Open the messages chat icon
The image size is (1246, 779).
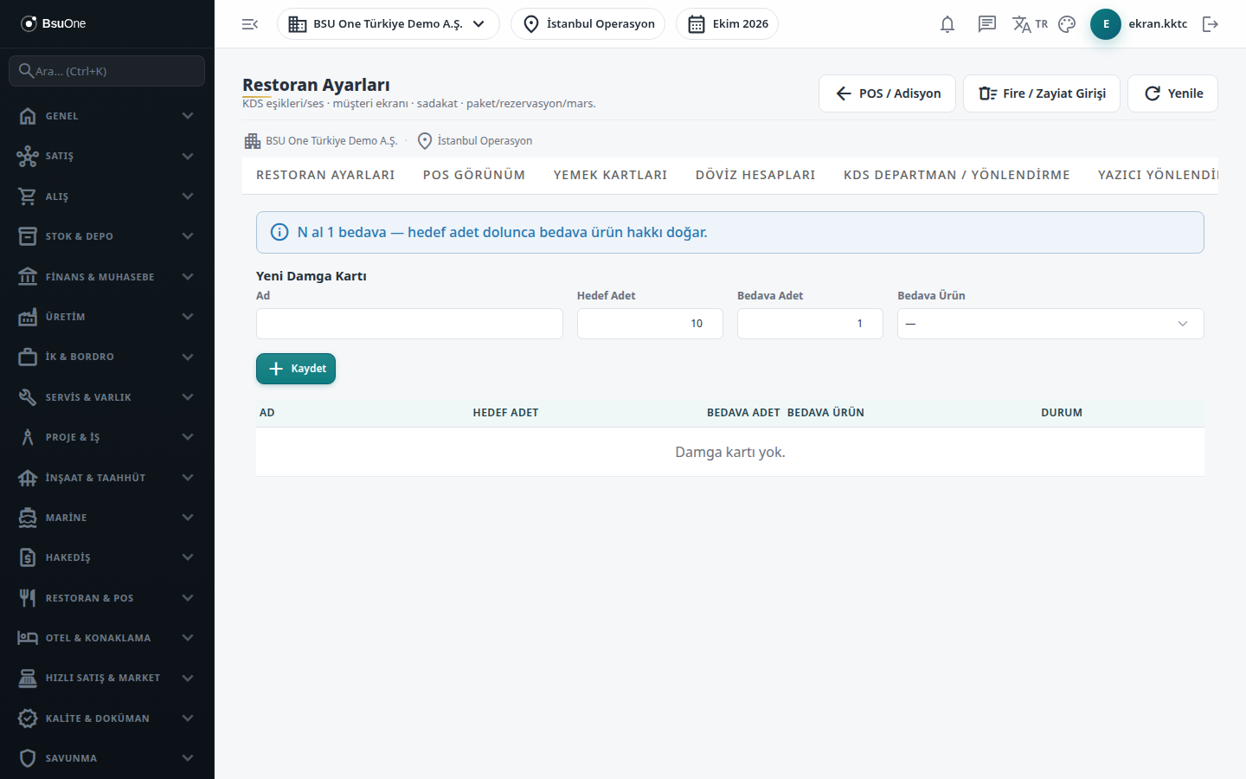987,24
